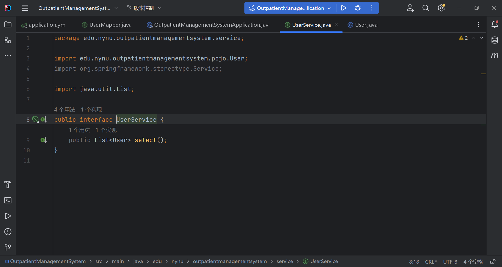Click the outpatientmanagementsystem breadcrumb
502x267 pixels.
tap(230, 262)
